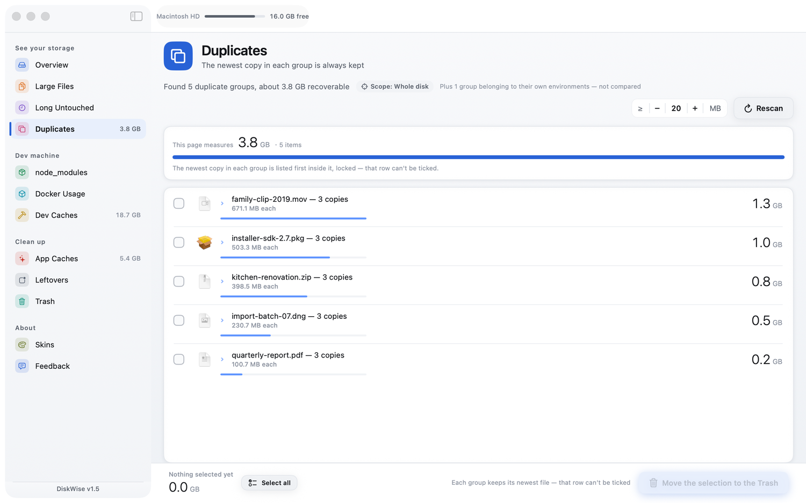This screenshot has height=503, width=806.
Task: Expand the kitchen-renovation.zip chevron
Action: pos(222,281)
